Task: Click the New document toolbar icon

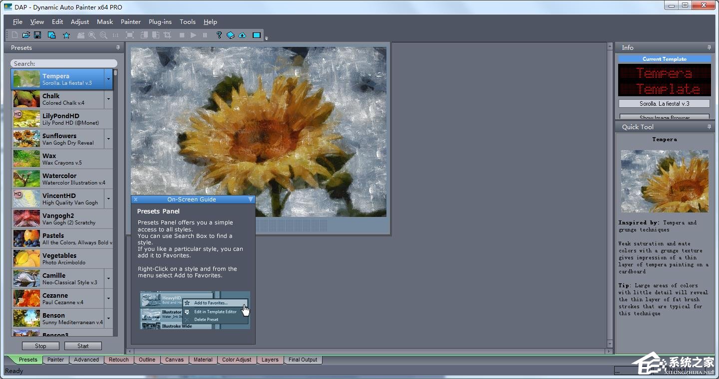Action: pos(14,35)
